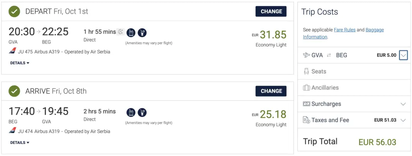Click the snack amenity icon on return flight
Screen dimensions: 412x156
131,112
